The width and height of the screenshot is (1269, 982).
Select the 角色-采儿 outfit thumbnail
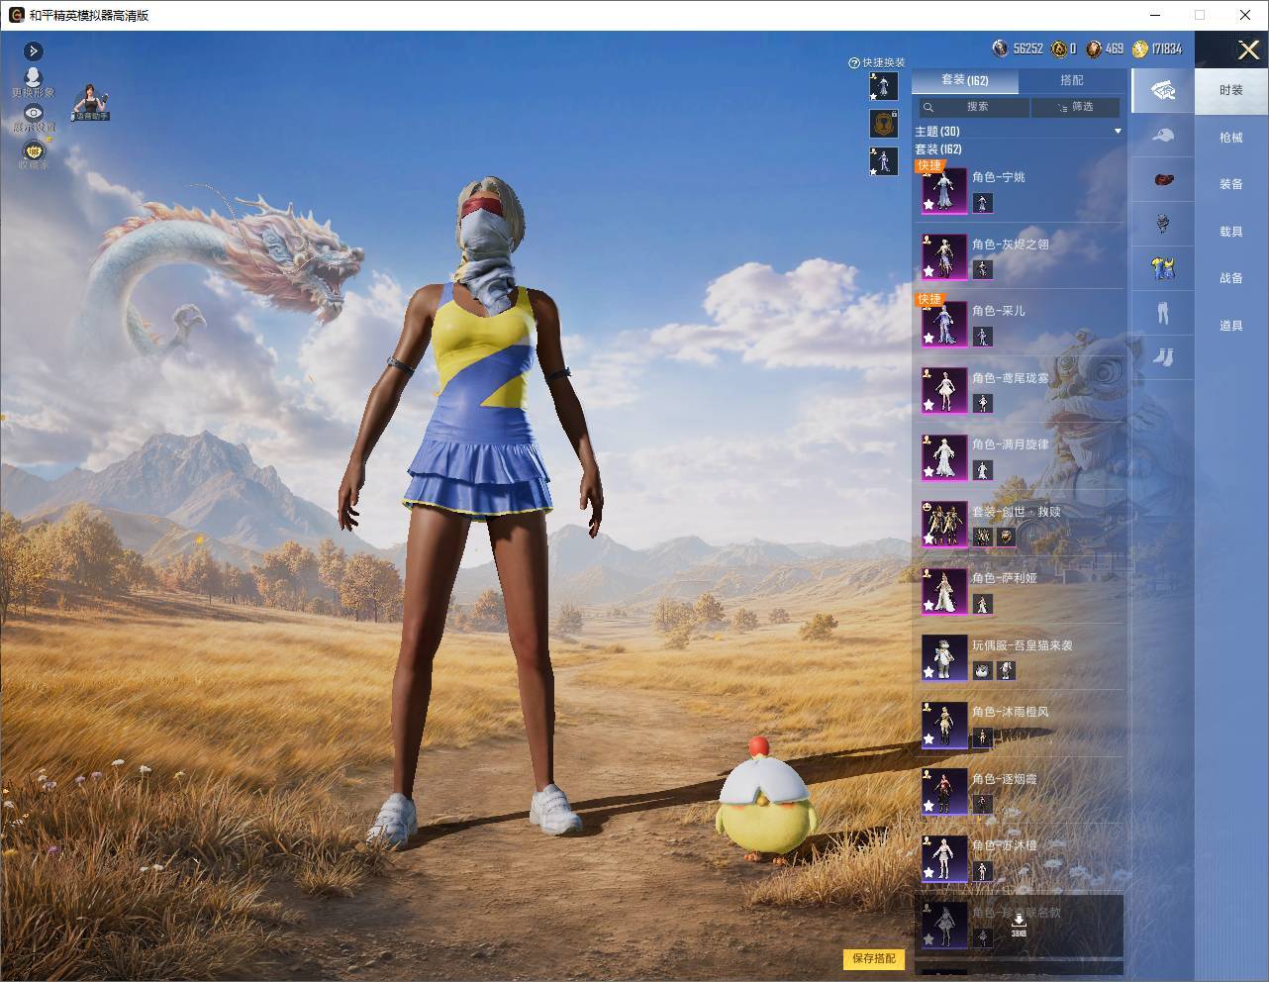point(944,324)
